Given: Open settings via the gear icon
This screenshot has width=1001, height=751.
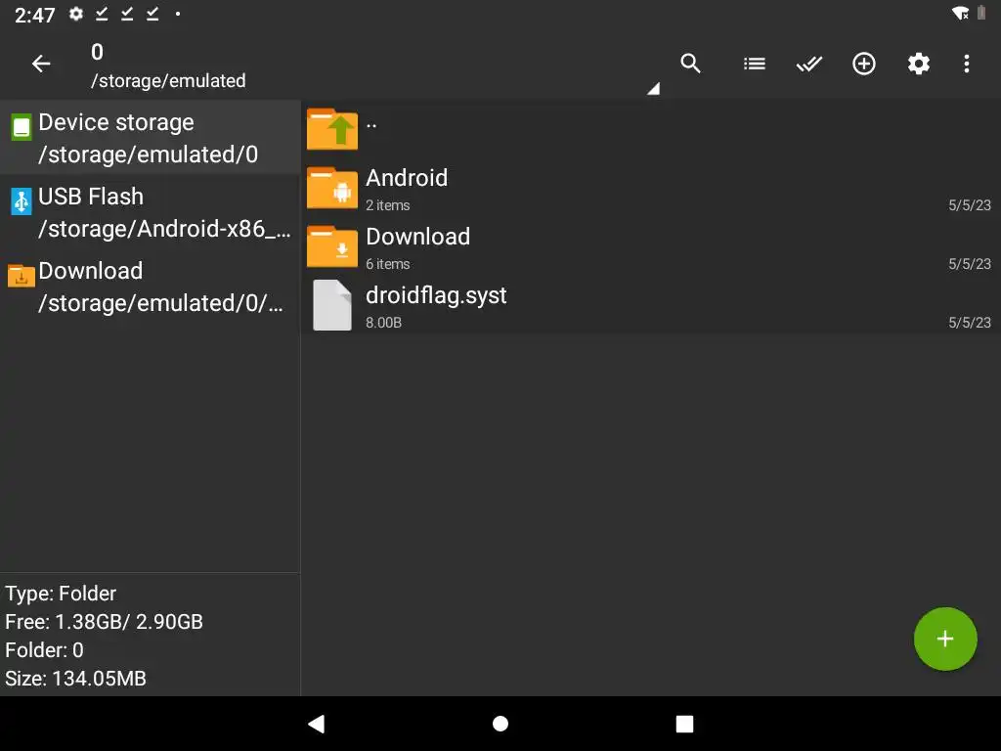Looking at the screenshot, I should (x=919, y=64).
